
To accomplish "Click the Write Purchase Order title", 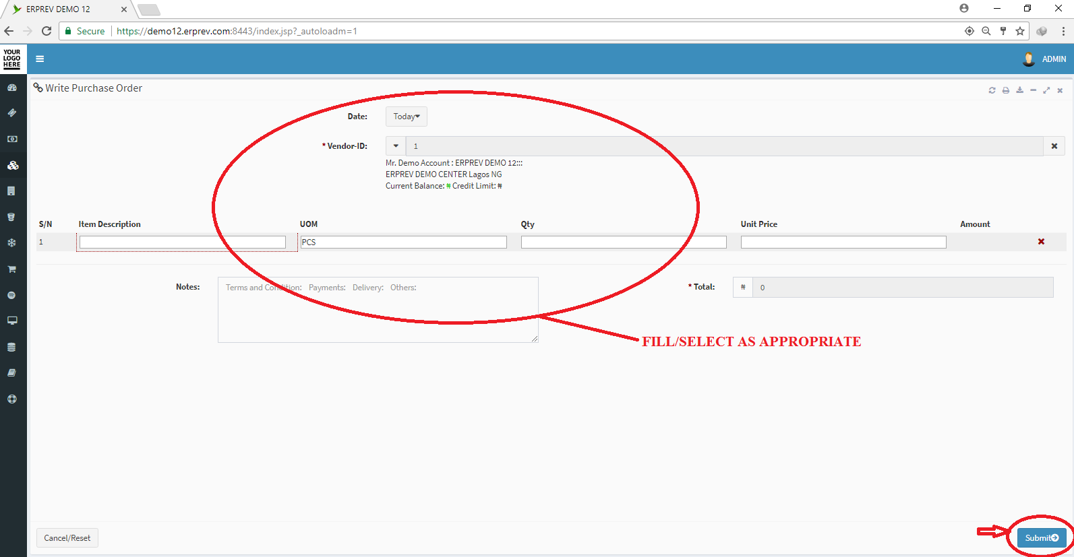I will coord(94,88).
